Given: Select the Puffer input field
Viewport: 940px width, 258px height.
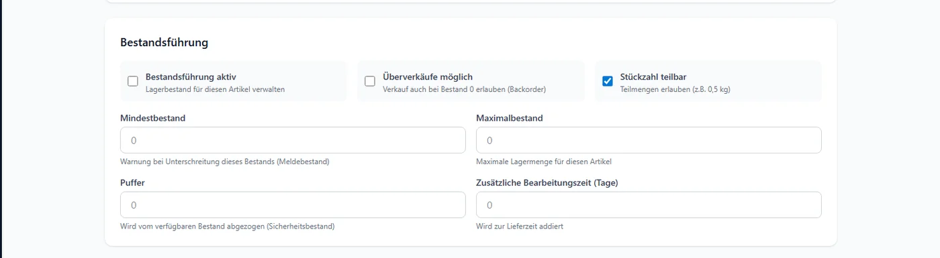Looking at the screenshot, I should pos(293,205).
